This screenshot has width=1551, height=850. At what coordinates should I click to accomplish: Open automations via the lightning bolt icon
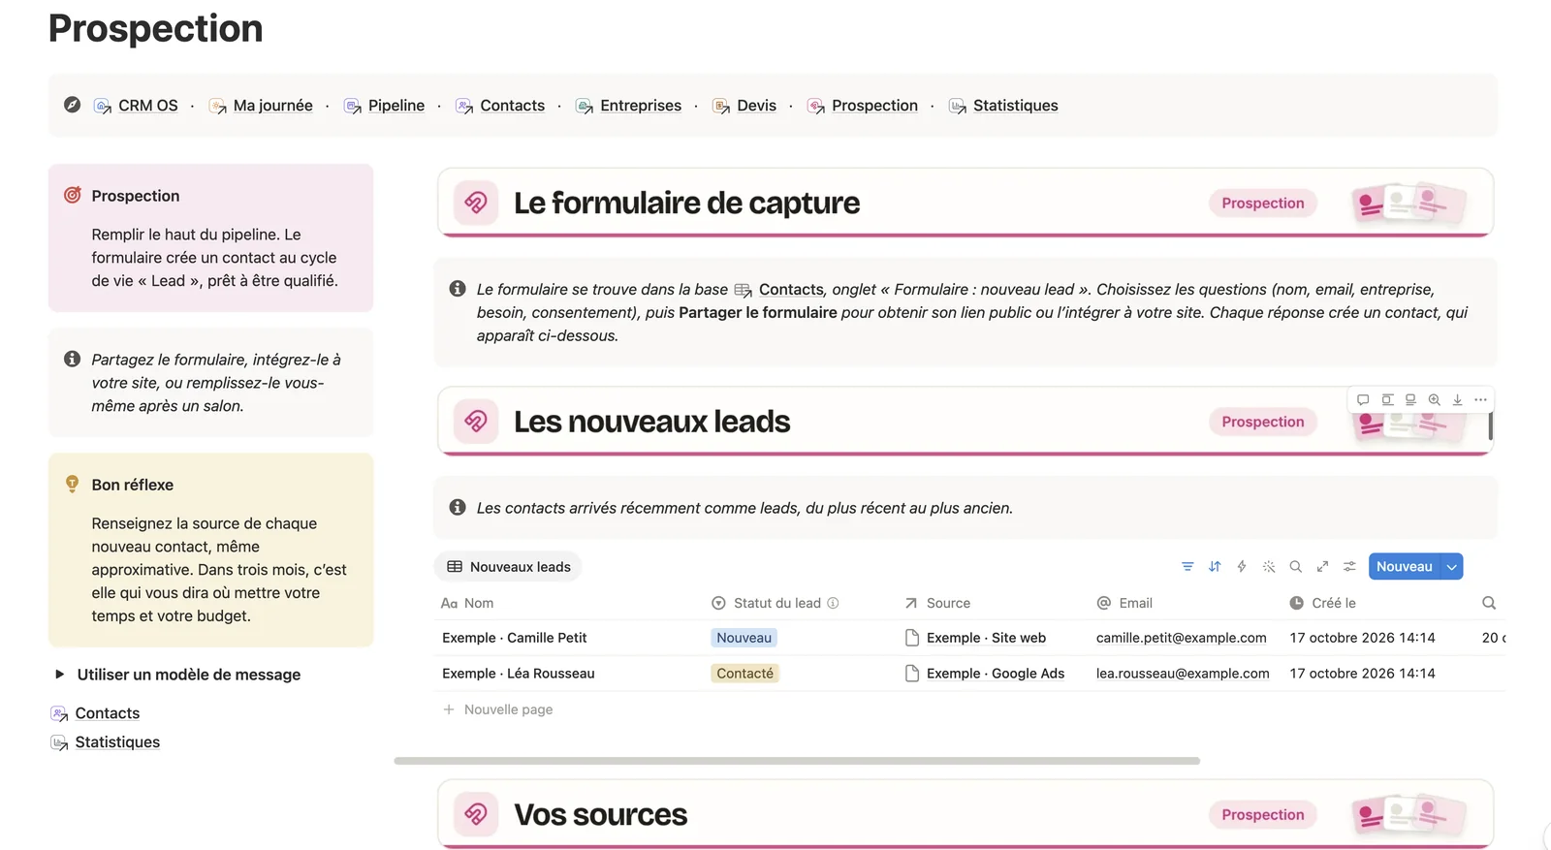(x=1242, y=567)
